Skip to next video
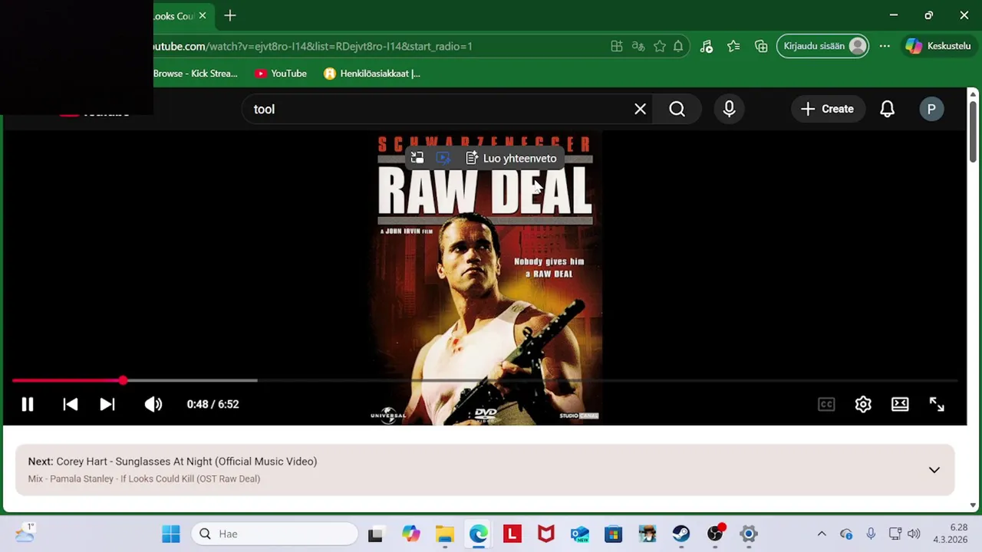 [107, 404]
